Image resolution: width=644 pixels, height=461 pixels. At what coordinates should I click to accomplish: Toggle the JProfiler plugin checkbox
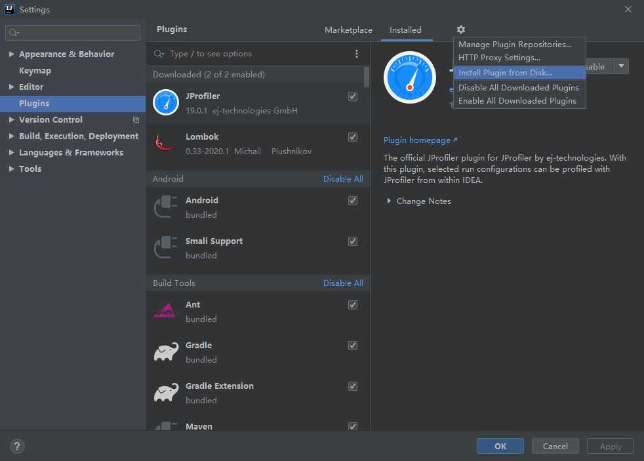[352, 96]
